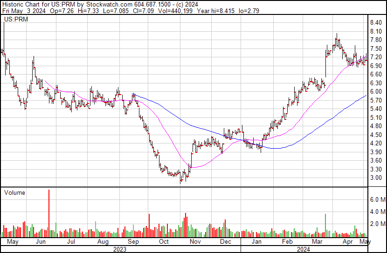
Task: Select the 7.80 price axis label
Action: (x=376, y=40)
